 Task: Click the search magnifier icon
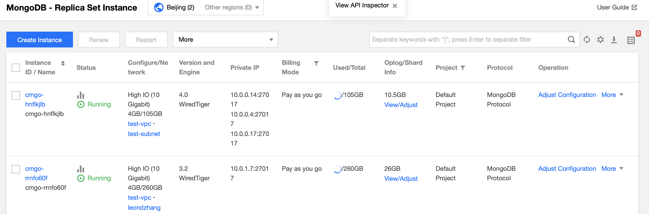click(x=571, y=40)
